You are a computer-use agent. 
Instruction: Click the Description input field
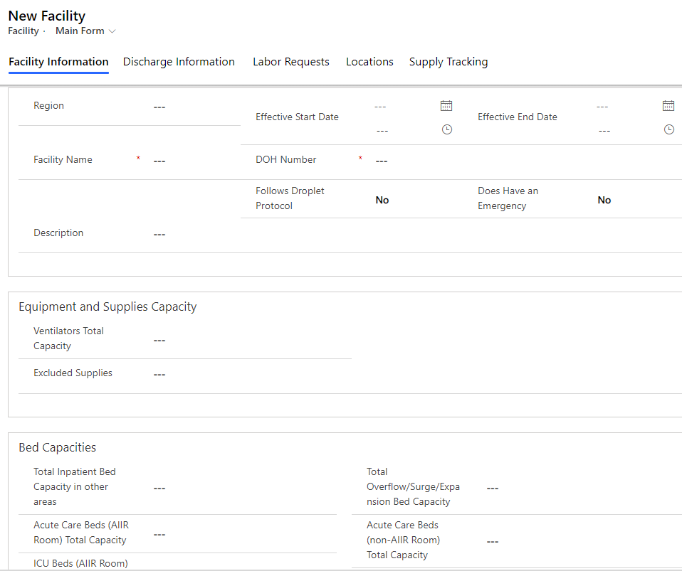pos(415,234)
